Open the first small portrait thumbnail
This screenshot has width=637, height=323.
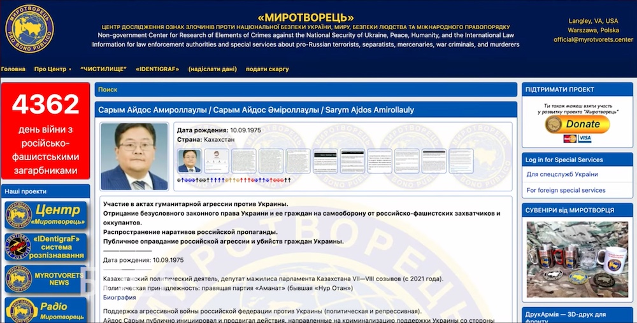pos(189,161)
